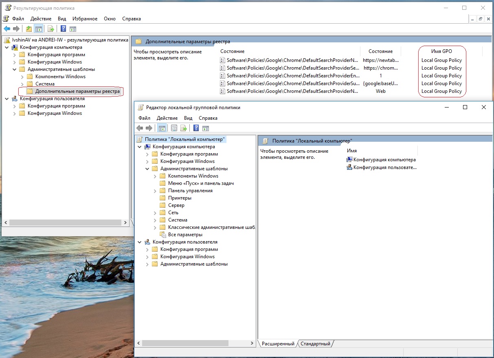
Task: Restore the inner console window in Результирующая политика
Action: pos(481,19)
